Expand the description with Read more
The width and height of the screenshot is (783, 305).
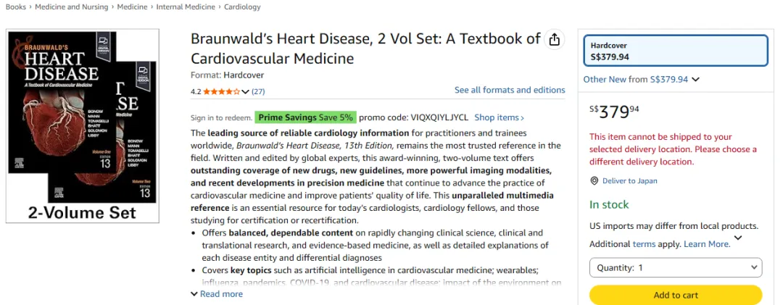(217, 294)
